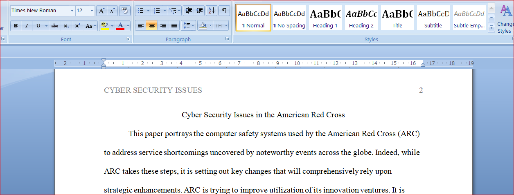Click the first line indent ruler marker
Screen dimensions: 514x195
[104, 61]
